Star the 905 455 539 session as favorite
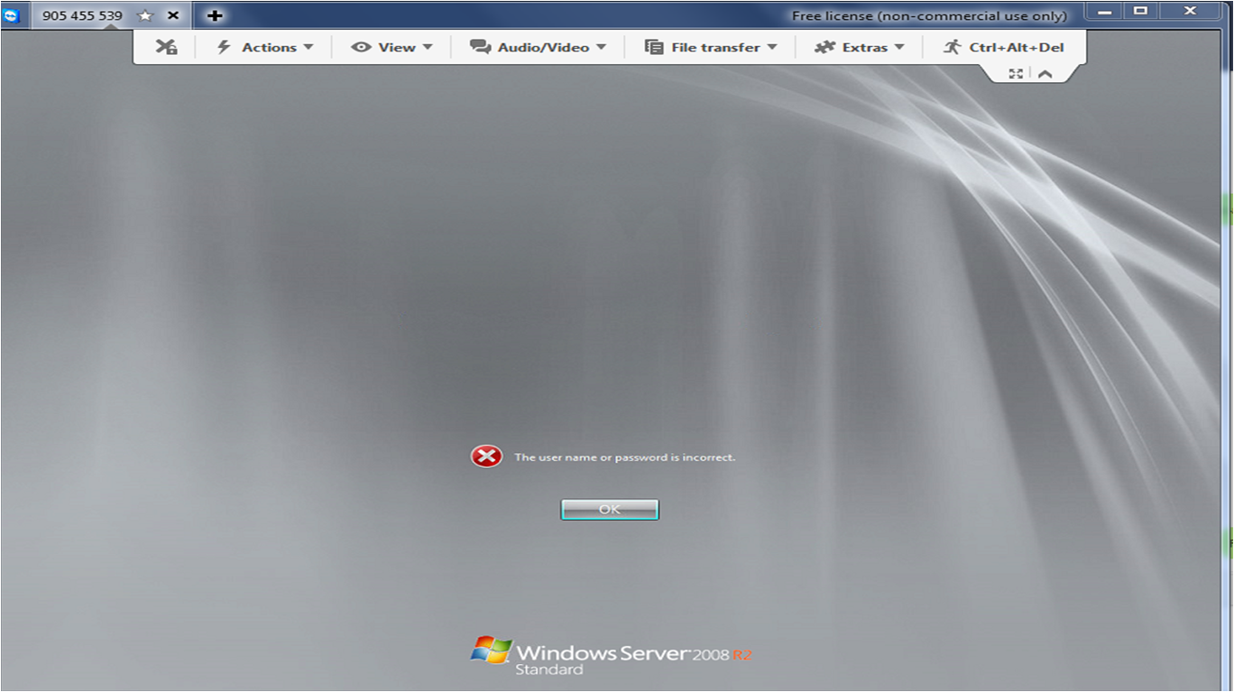 [x=144, y=15]
